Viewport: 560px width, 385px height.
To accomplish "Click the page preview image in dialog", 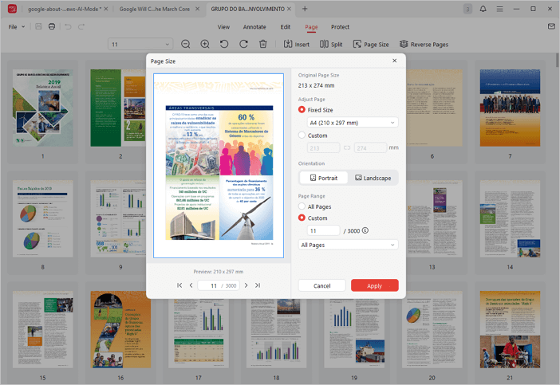I will coord(219,166).
